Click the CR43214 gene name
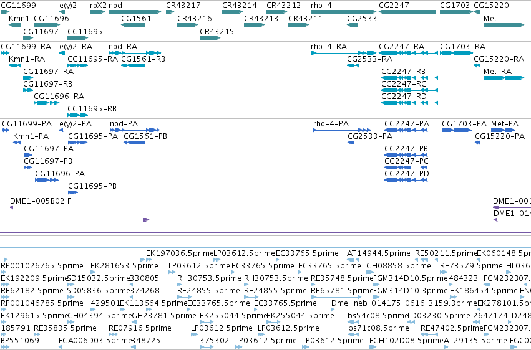The image size is (531, 350). pos(240,6)
